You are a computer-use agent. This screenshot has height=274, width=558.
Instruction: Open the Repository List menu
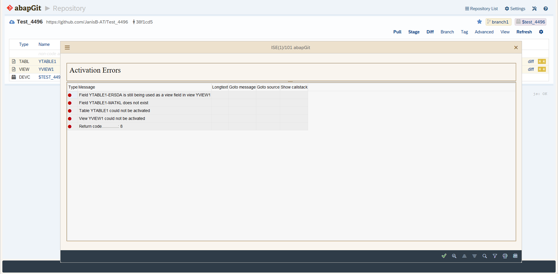click(x=481, y=8)
